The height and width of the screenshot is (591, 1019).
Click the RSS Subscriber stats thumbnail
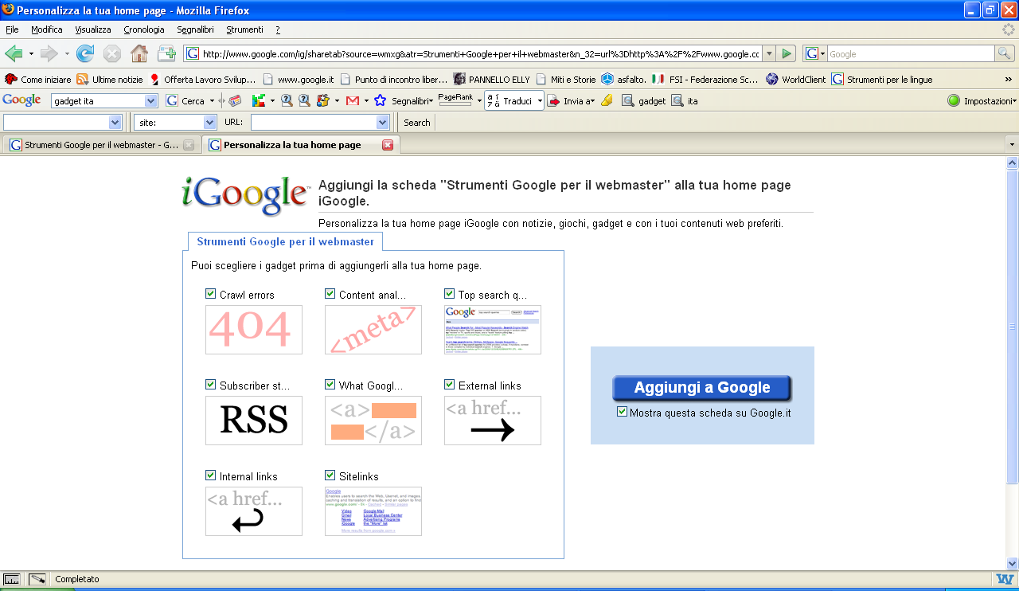[x=254, y=420]
